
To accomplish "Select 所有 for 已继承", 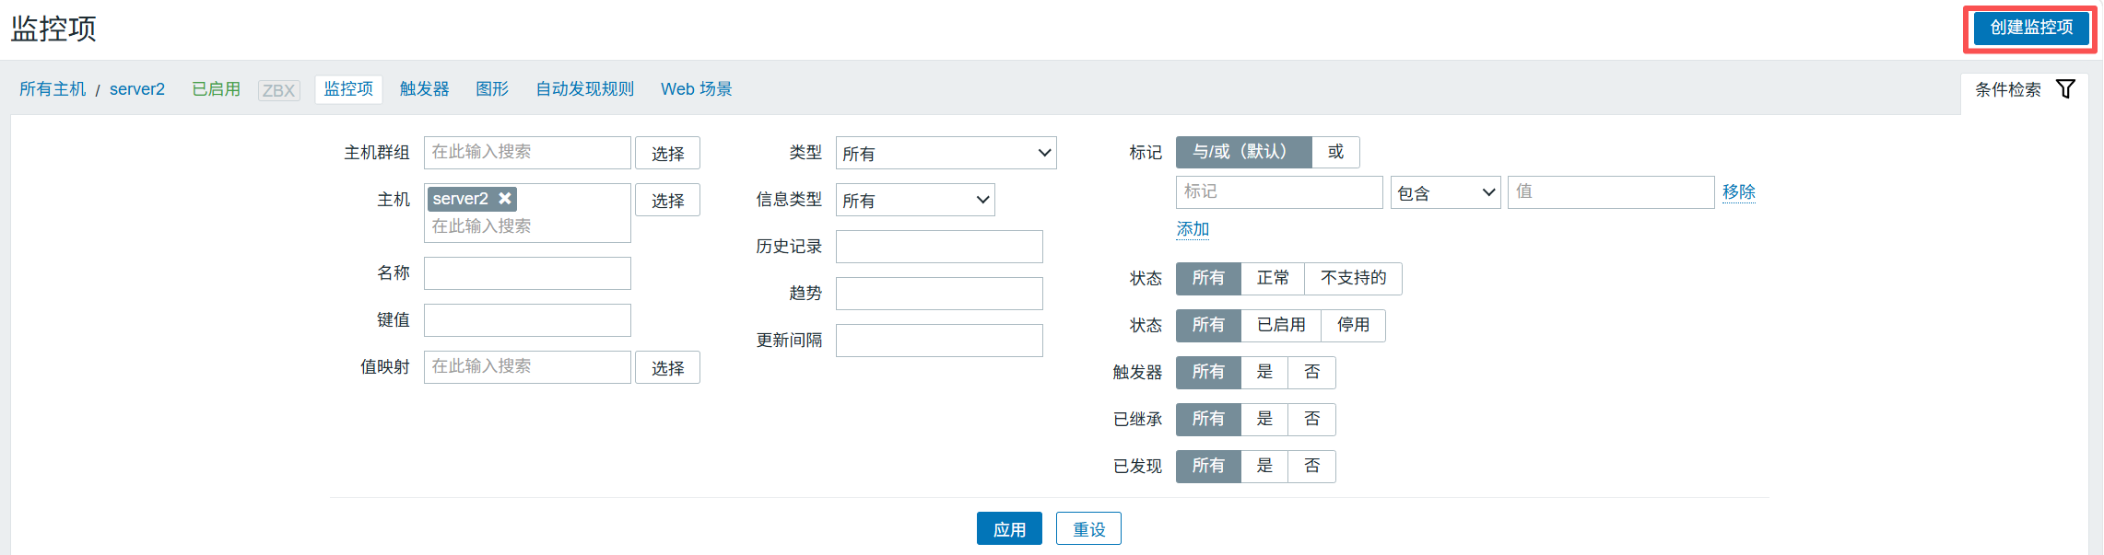I will (x=1208, y=419).
